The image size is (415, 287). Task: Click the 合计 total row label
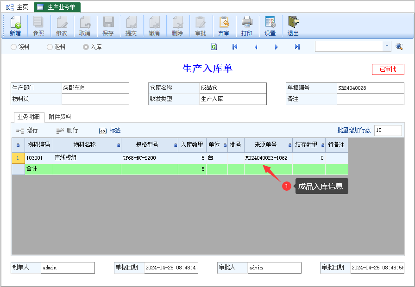[32, 169]
